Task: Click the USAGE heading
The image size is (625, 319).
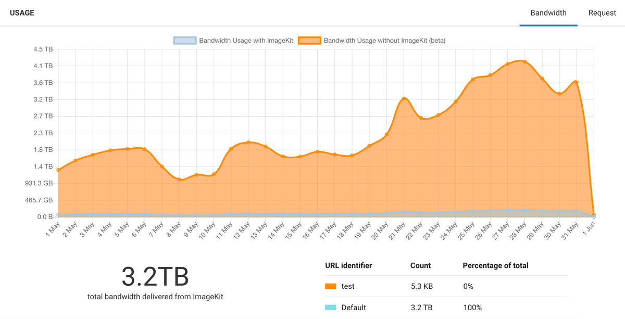Action: pos(22,12)
